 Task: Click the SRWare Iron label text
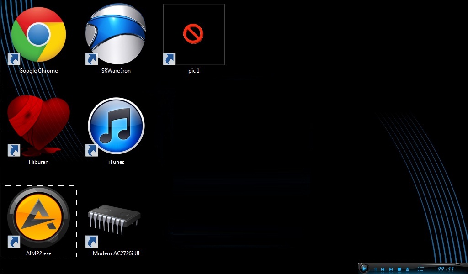[116, 71]
